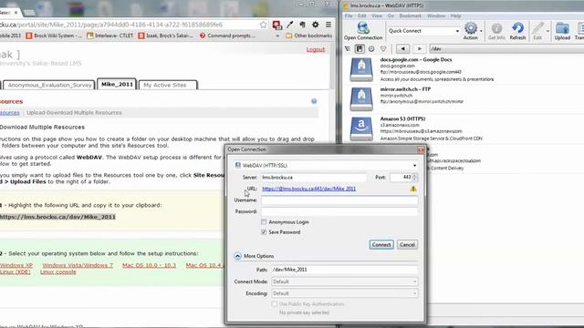
Task: Open the /dav path dropdown in Cyberduck
Action: pyautogui.click(x=506, y=48)
